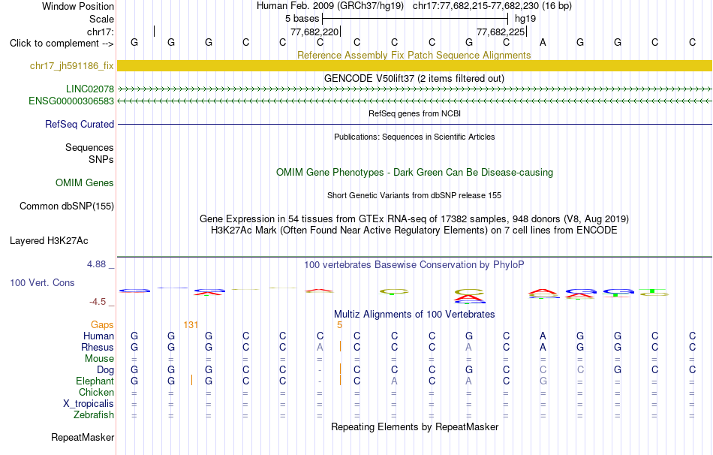
Task: Click the H3K27Ac Mark ENCODE track title
Action: pyautogui.click(x=414, y=231)
